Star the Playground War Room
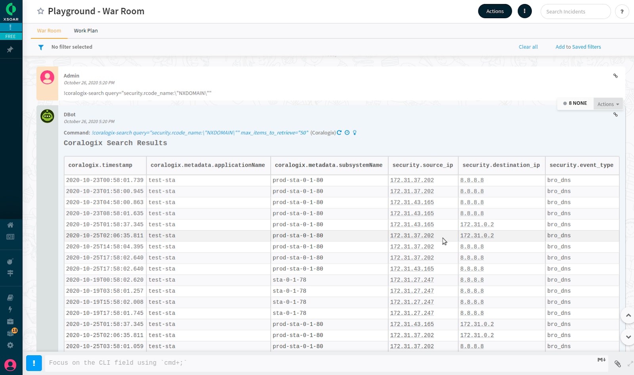Image resolution: width=634 pixels, height=375 pixels. point(40,11)
